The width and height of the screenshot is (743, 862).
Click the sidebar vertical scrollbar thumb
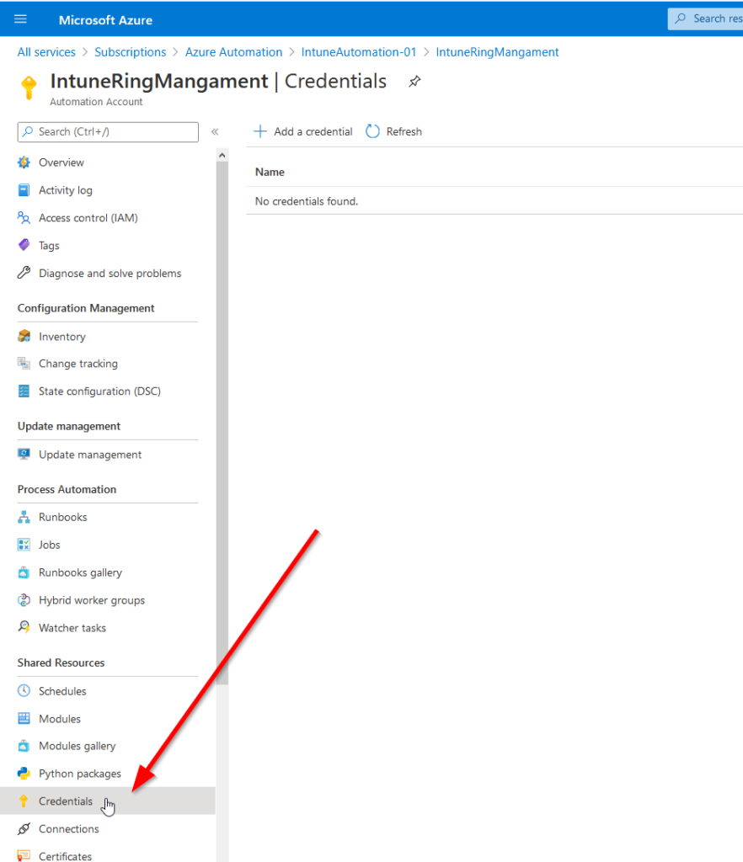222,423
